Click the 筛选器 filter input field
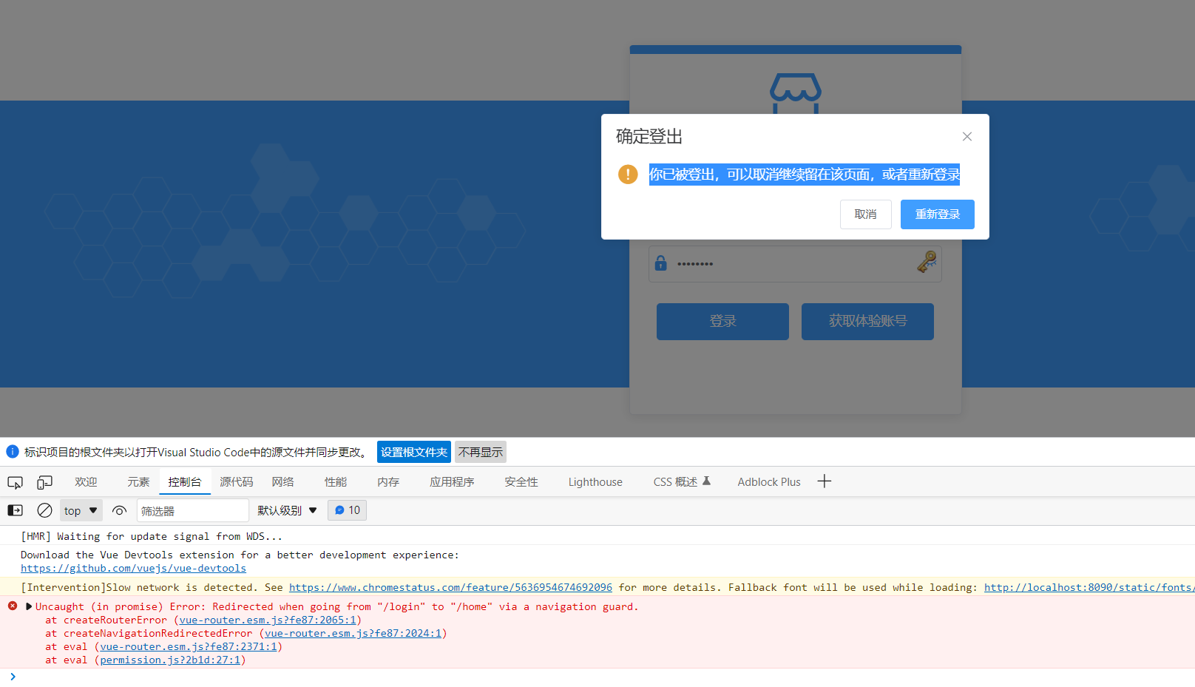The height and width of the screenshot is (687, 1195). click(x=192, y=510)
